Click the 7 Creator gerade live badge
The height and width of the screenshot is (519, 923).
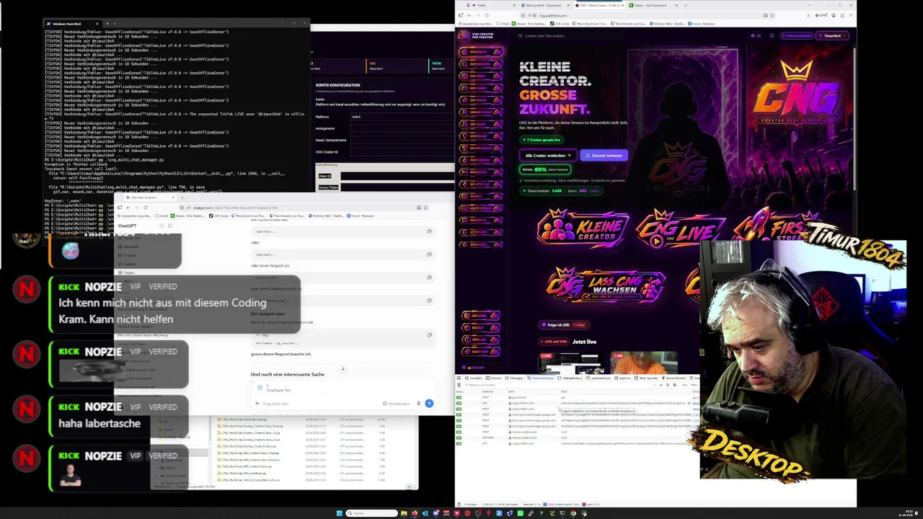540,140
